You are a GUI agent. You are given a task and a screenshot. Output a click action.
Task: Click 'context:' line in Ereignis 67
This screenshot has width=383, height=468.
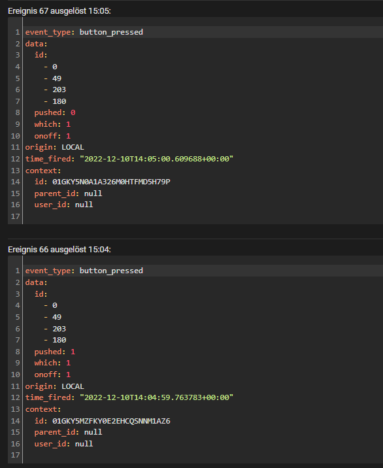click(43, 171)
